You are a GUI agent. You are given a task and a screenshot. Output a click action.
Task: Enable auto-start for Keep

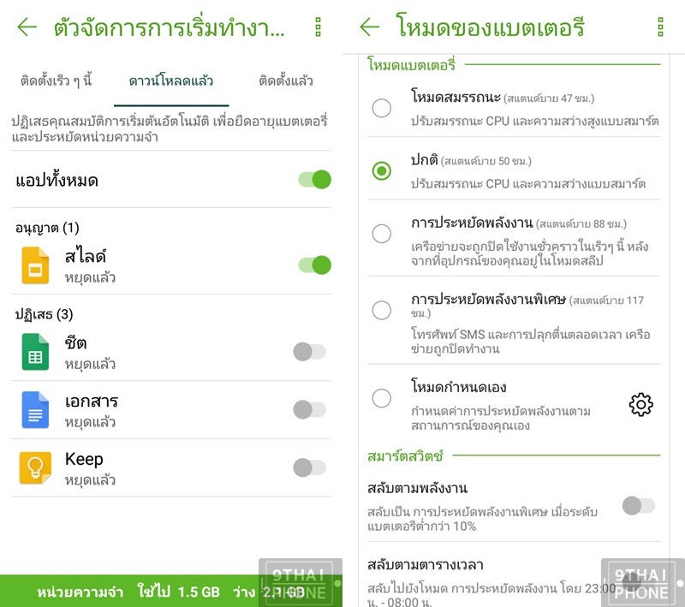[309, 467]
